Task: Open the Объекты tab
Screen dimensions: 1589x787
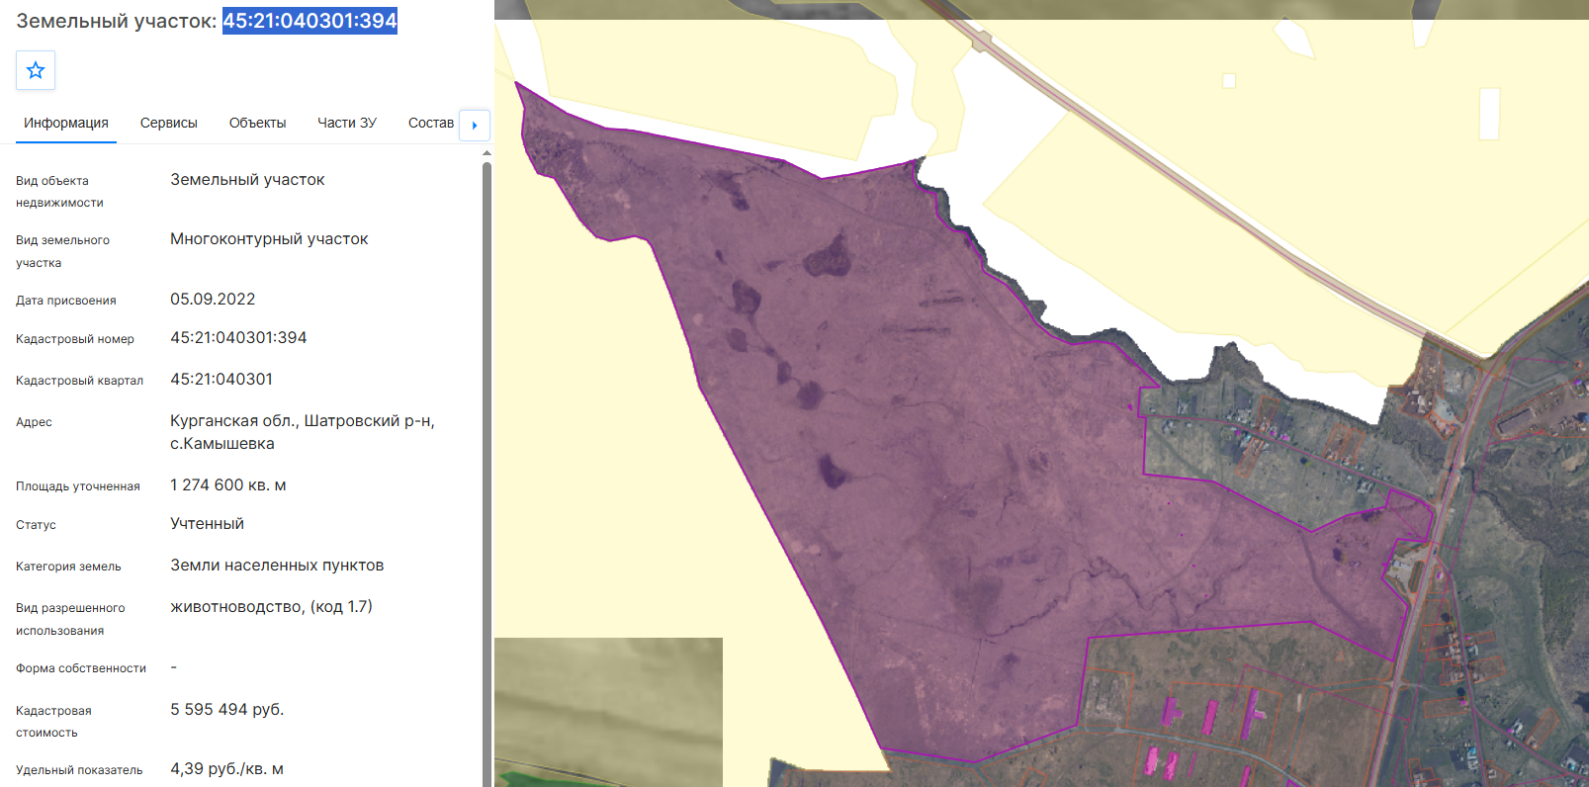Action: pyautogui.click(x=257, y=123)
